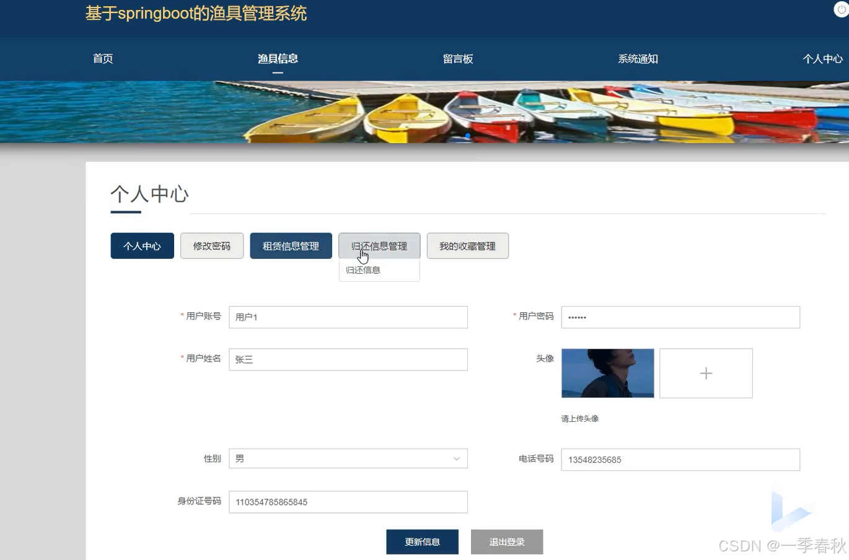Go to the 留言板 page
This screenshot has height=560, width=849.
click(x=458, y=59)
